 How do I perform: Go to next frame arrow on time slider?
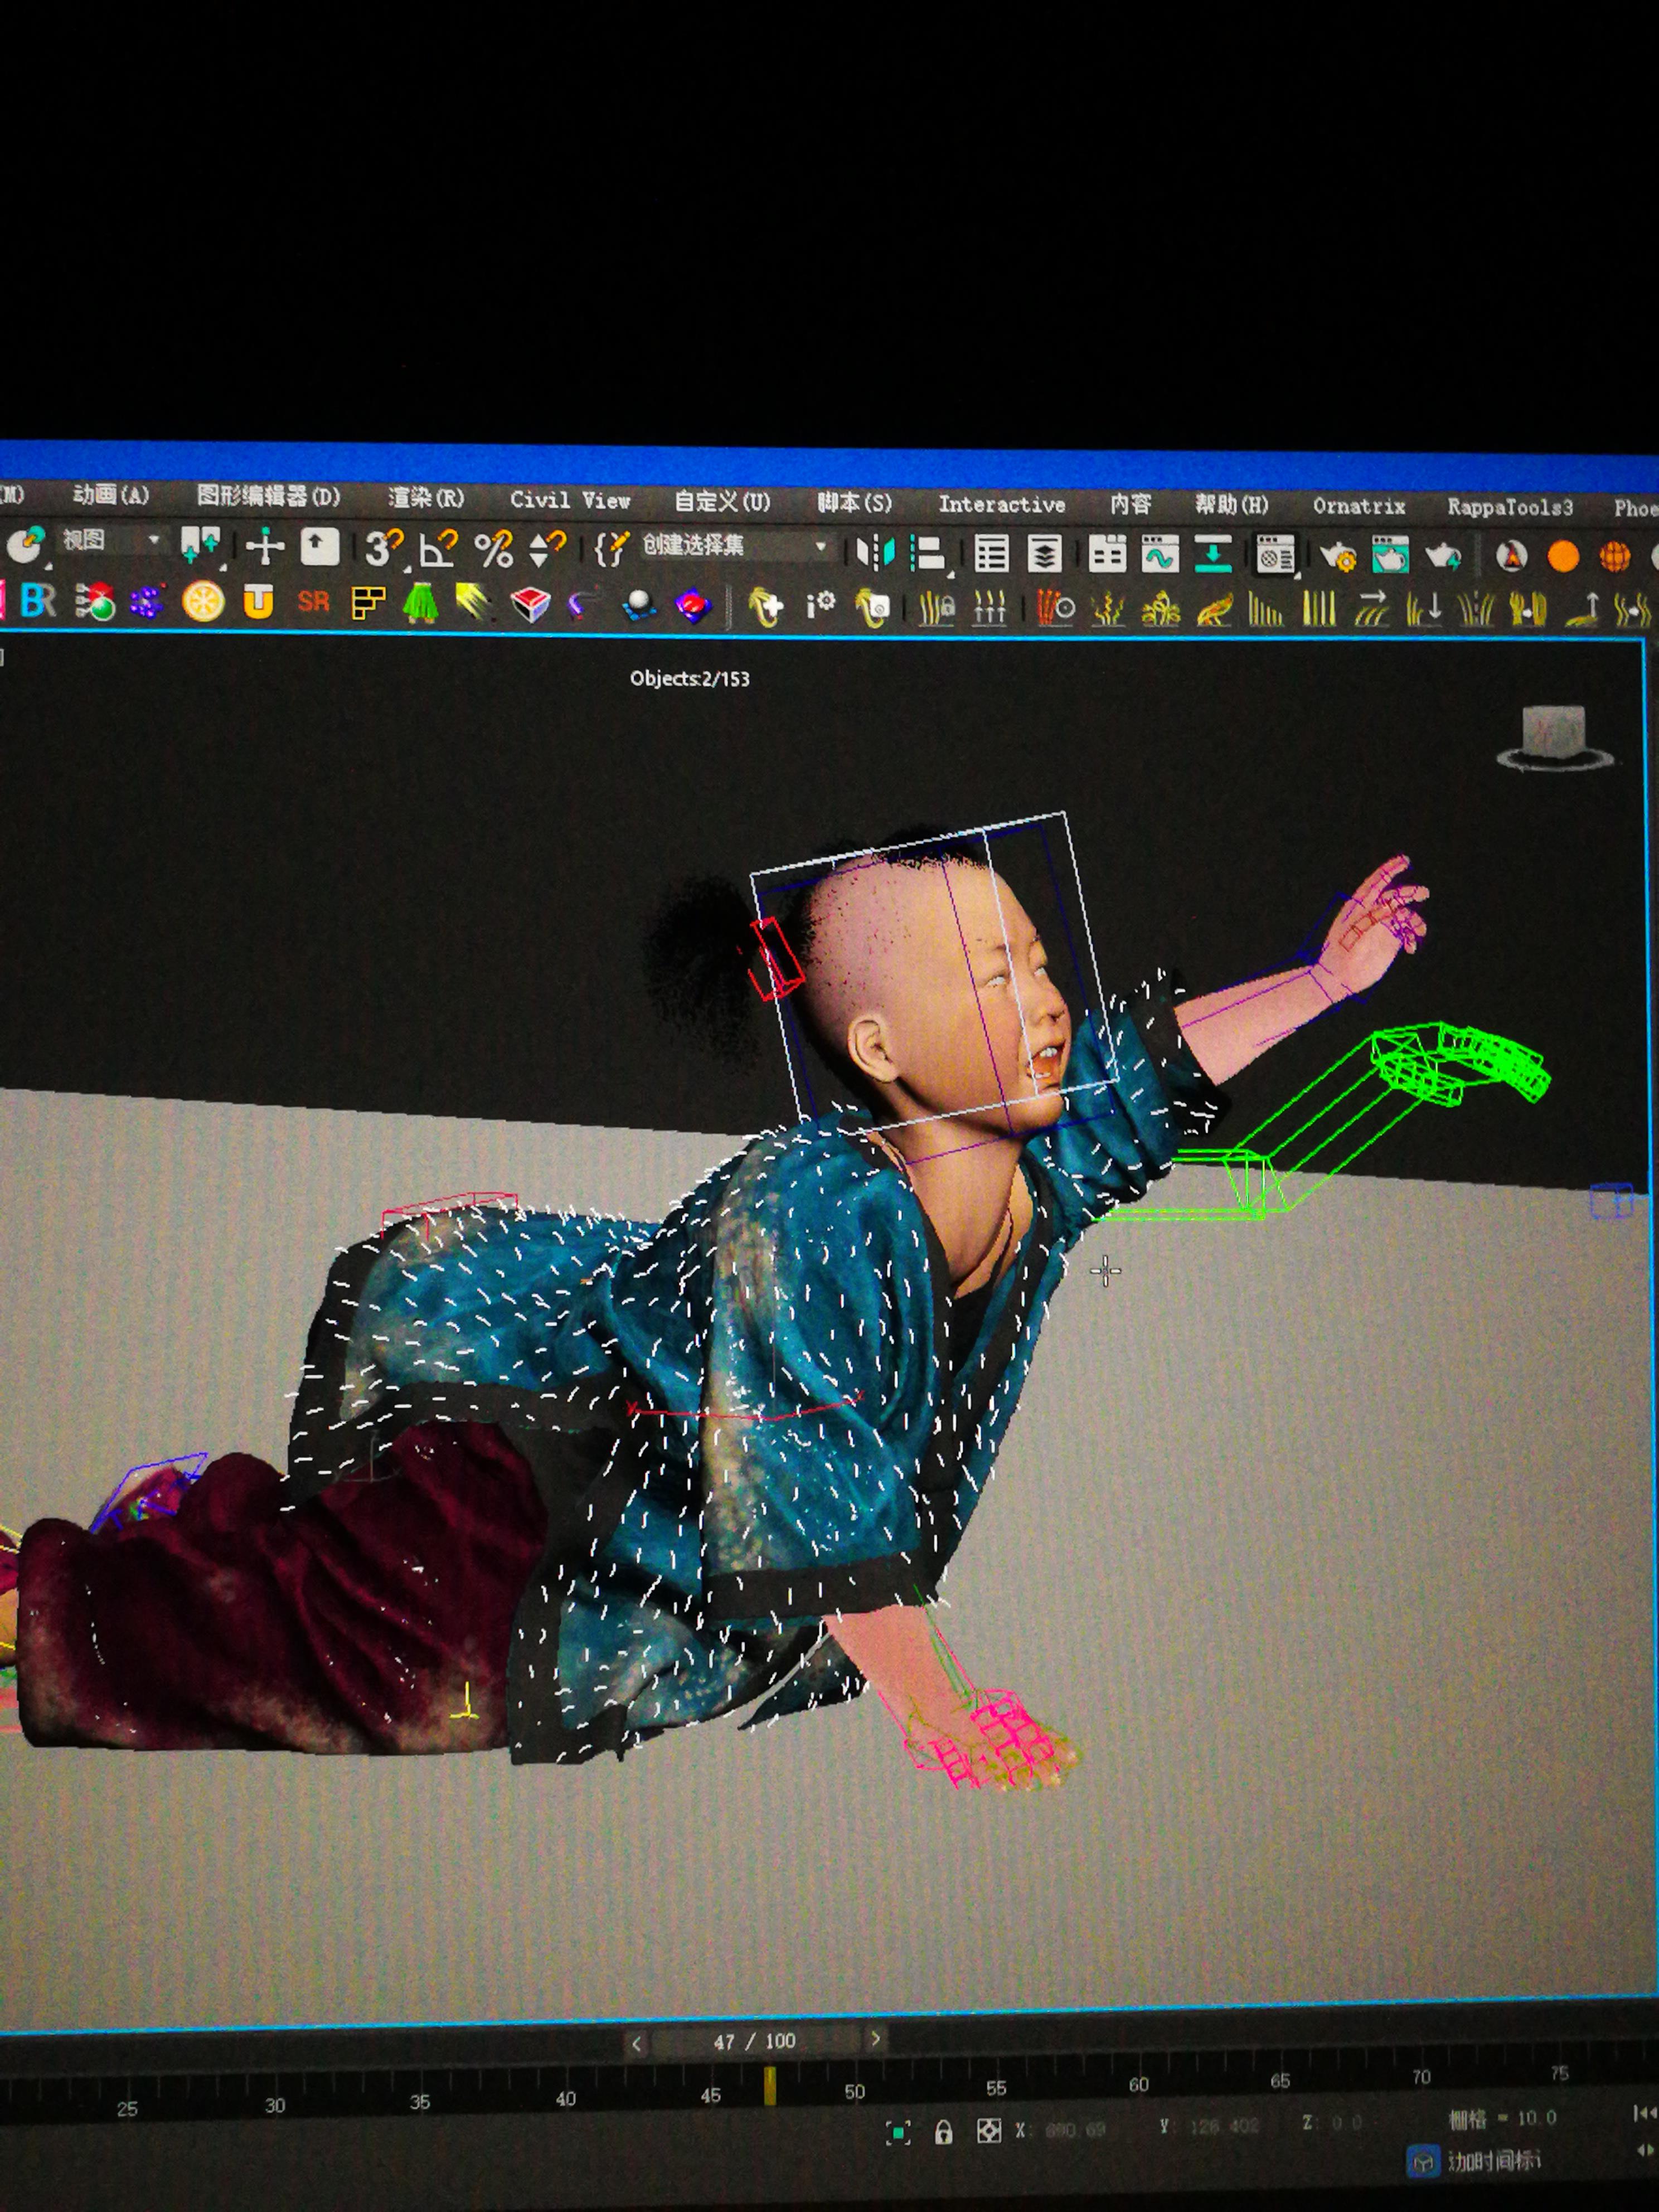[875, 2038]
